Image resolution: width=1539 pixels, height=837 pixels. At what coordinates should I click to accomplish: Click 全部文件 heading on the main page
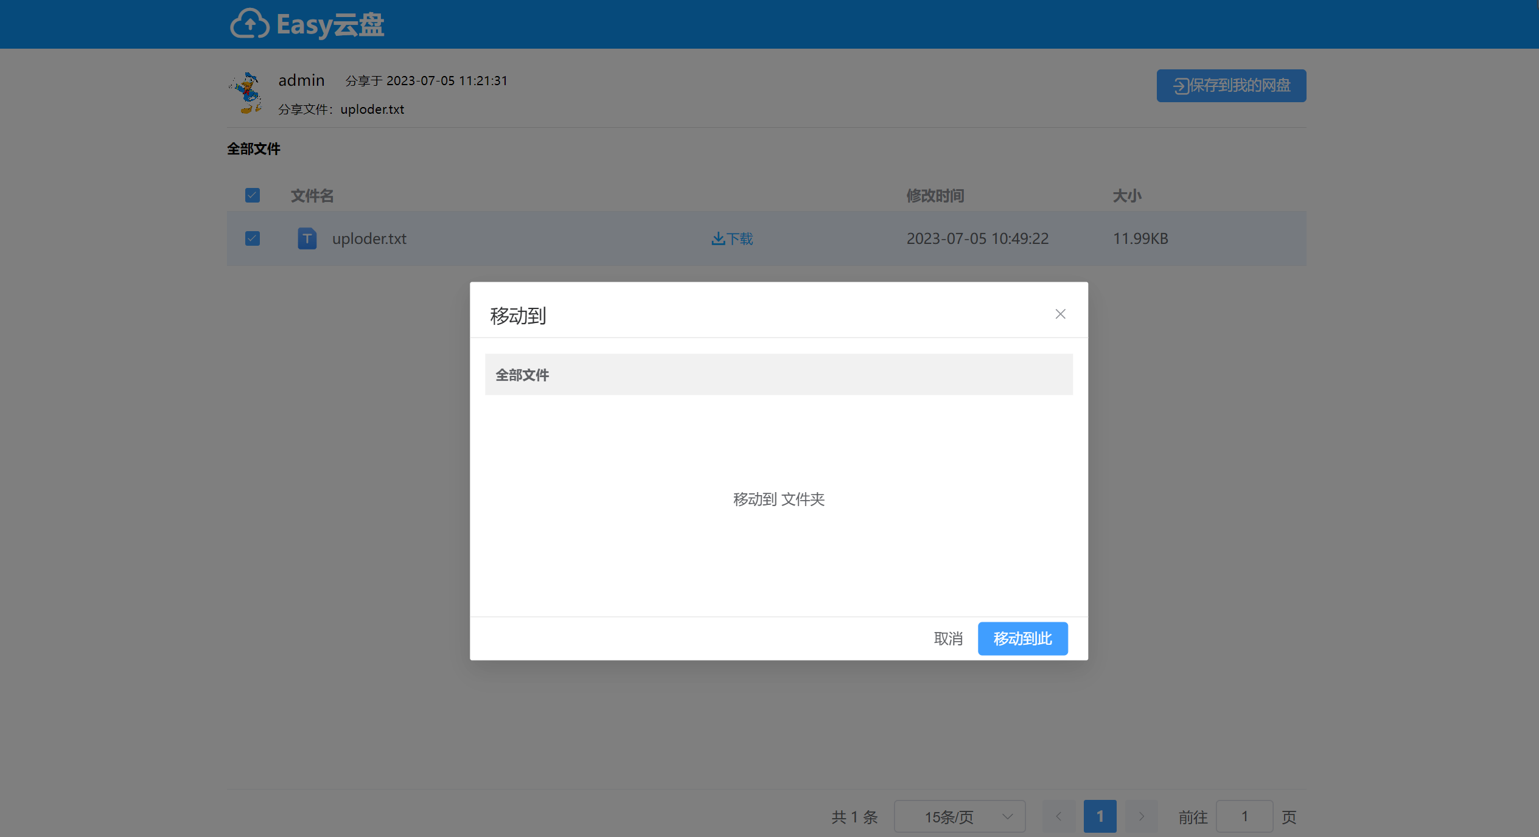click(x=254, y=149)
